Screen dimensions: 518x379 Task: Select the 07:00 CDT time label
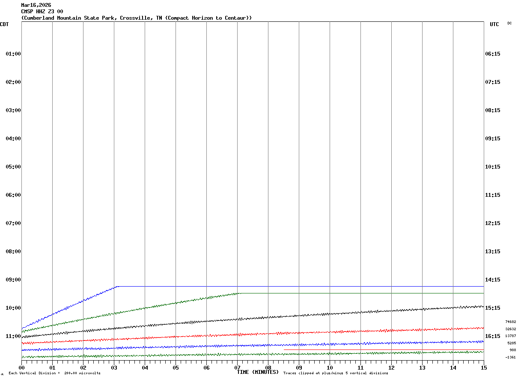[x=13, y=223]
